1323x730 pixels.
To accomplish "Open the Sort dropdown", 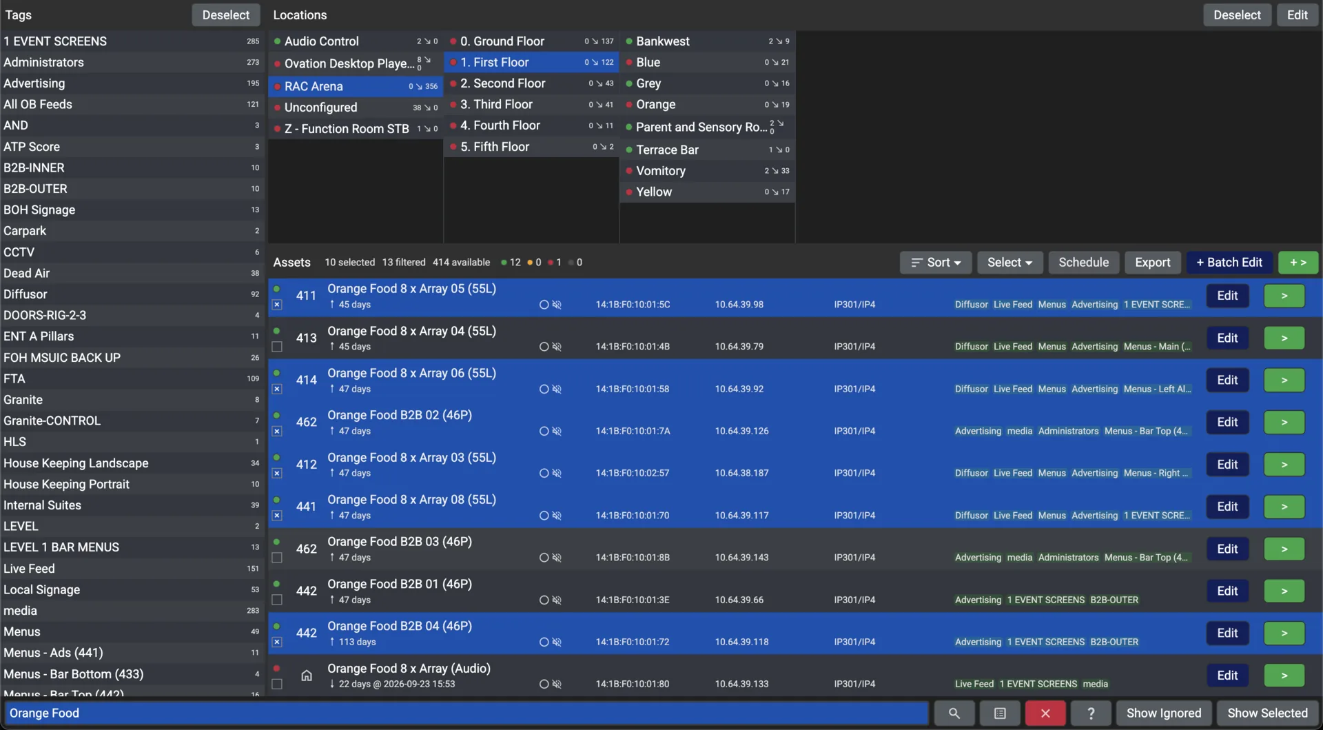I will tap(936, 263).
